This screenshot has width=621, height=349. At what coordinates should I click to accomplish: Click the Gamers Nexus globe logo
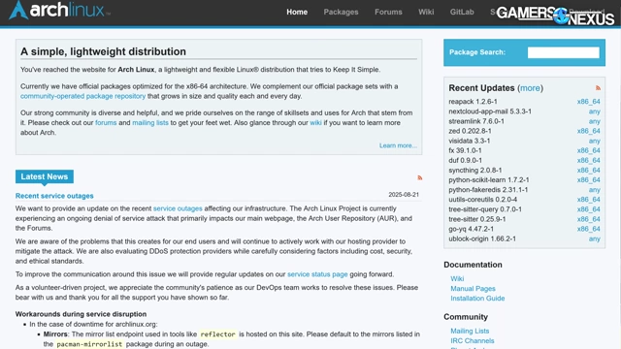[561, 16]
